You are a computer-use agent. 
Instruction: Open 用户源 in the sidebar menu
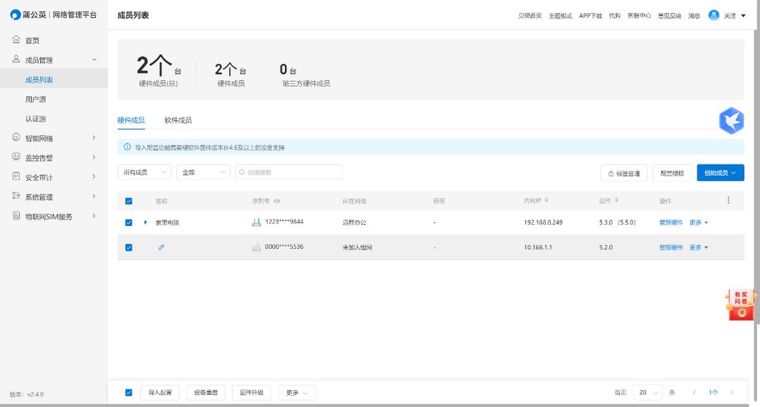[x=35, y=99]
